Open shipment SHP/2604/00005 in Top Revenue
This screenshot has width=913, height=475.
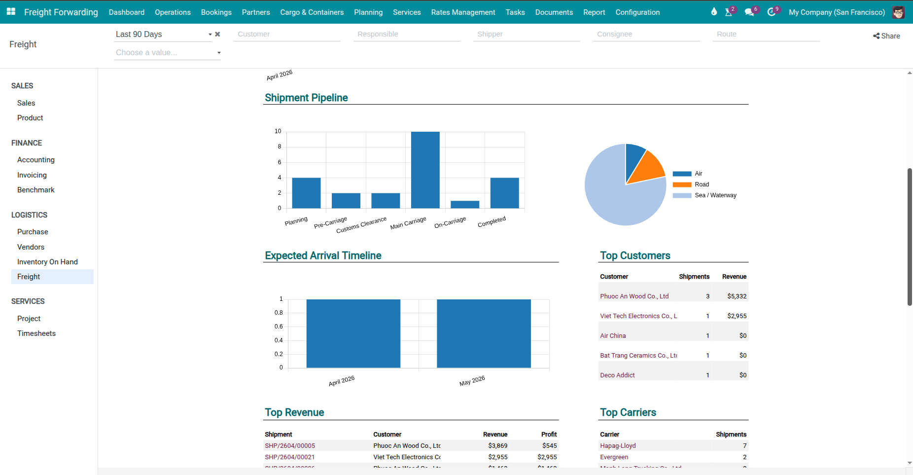(x=290, y=445)
